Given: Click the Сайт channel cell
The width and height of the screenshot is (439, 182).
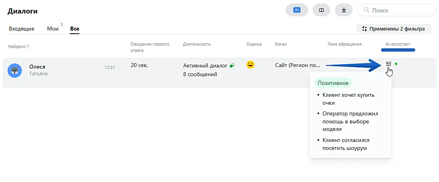Looking at the screenshot, I should pyautogui.click(x=298, y=65).
